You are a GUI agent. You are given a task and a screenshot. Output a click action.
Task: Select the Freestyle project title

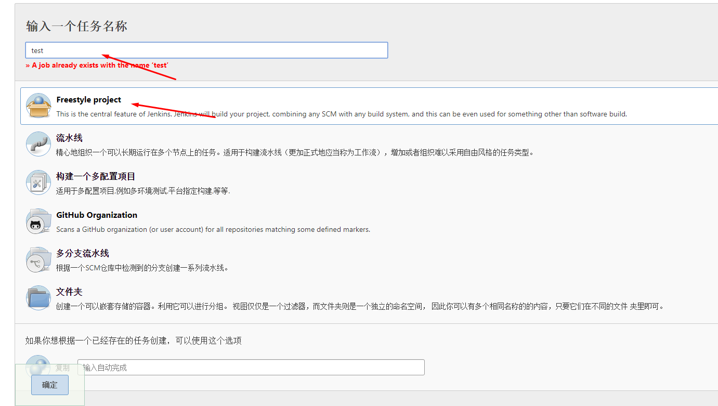coord(89,100)
